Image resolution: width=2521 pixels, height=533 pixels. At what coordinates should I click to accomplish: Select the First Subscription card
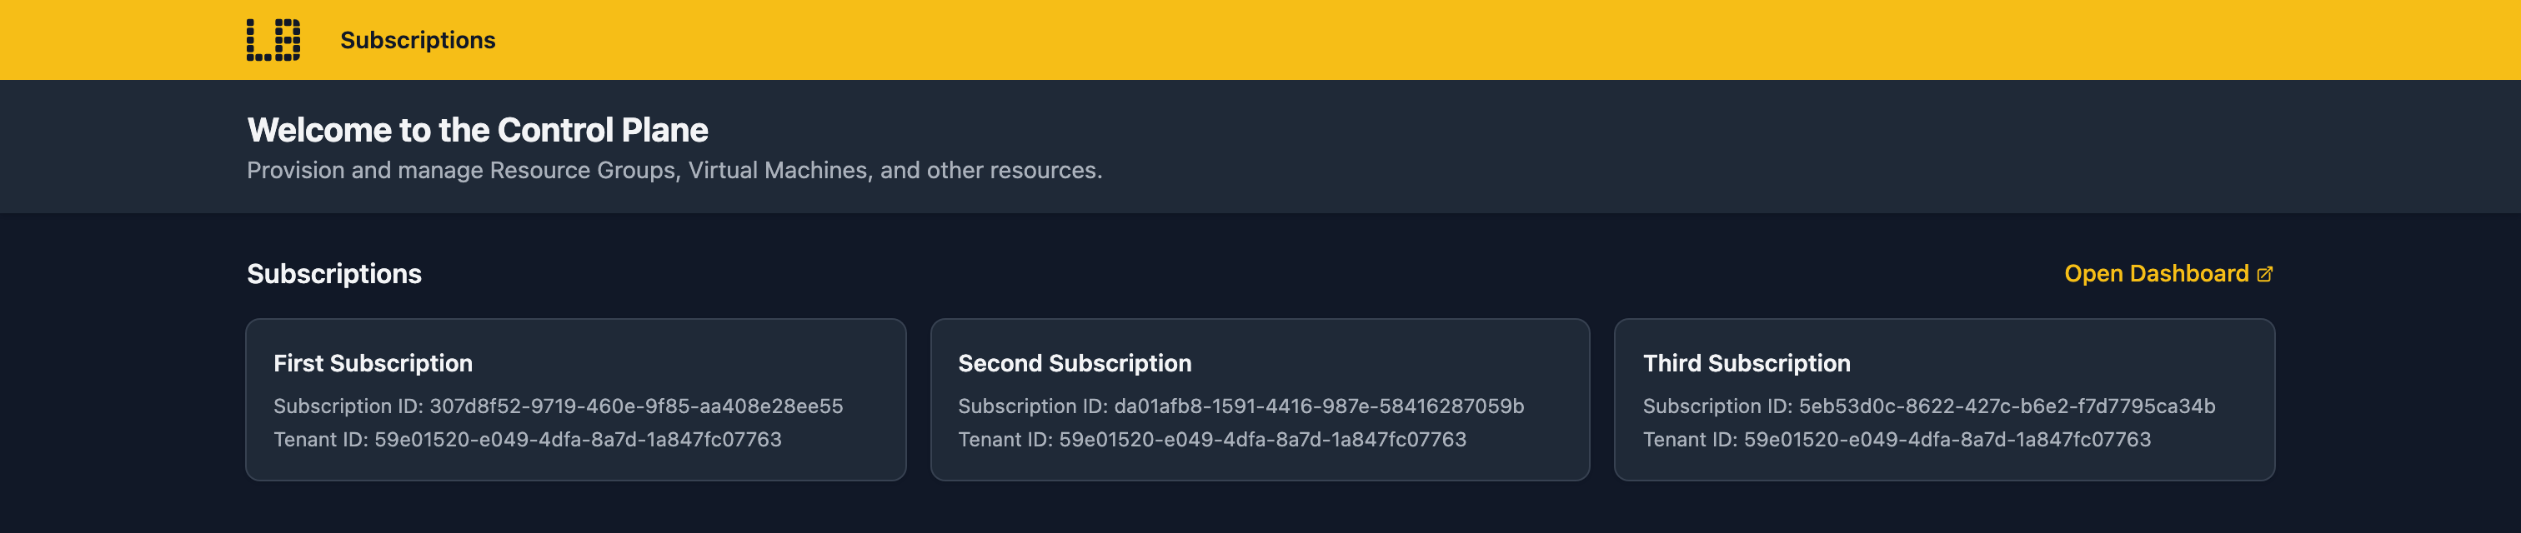(575, 399)
